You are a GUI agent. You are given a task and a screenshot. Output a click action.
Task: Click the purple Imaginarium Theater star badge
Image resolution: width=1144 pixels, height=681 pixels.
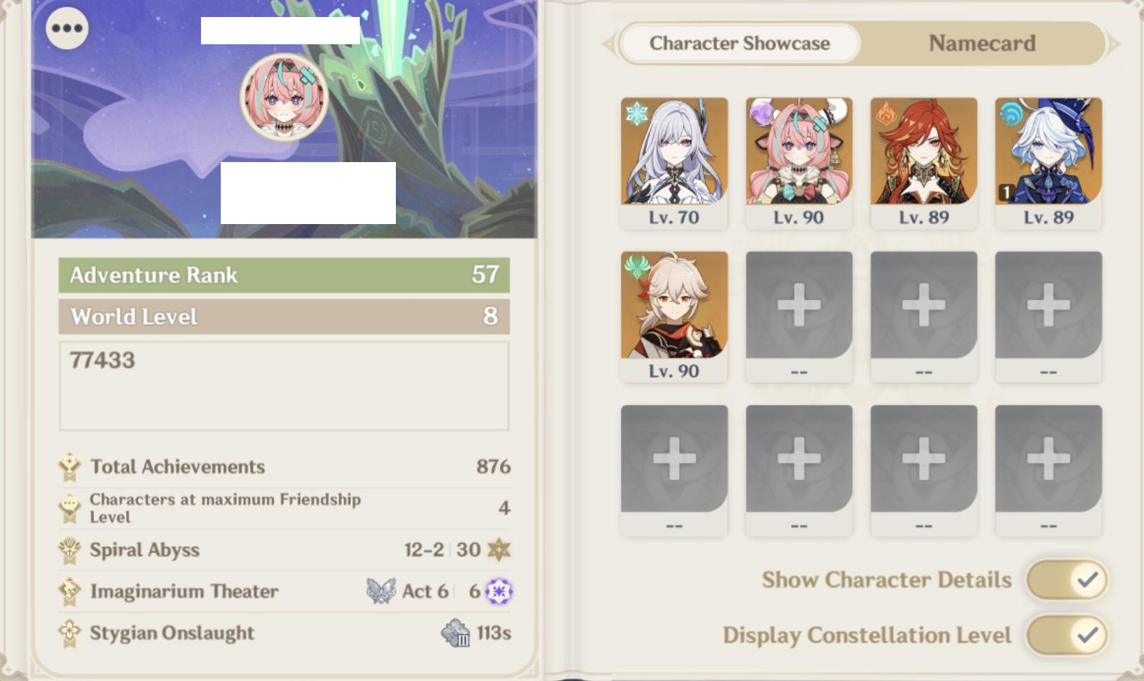tap(499, 591)
